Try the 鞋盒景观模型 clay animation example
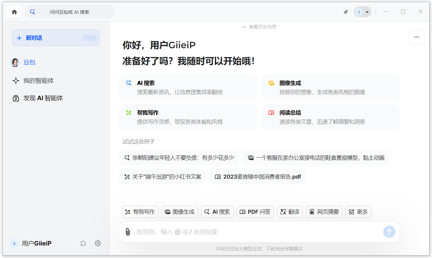The image size is (432, 258). [316, 158]
